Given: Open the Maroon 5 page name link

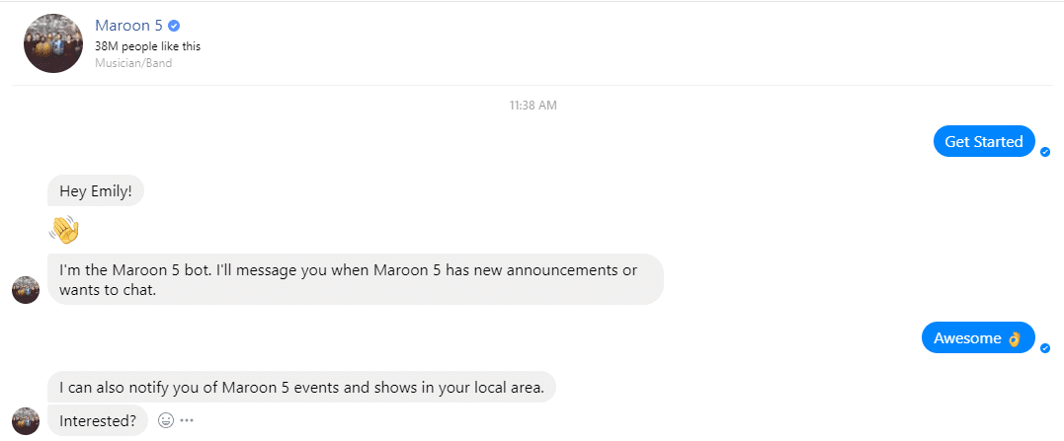Looking at the screenshot, I should 128,26.
